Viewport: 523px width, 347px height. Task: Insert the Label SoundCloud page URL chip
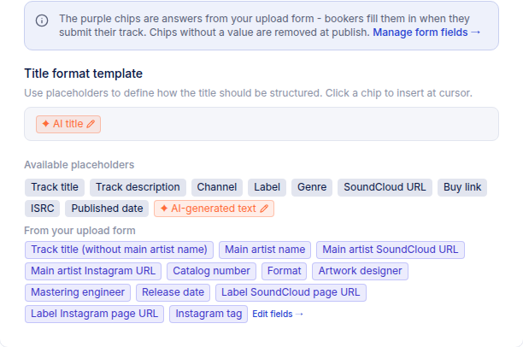(291, 292)
